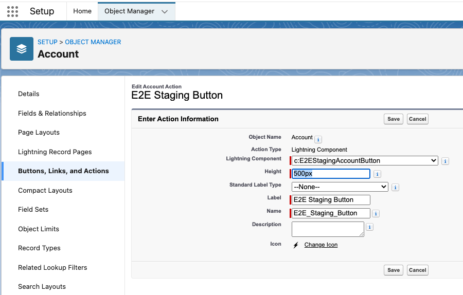This screenshot has height=295, width=463.
Task: Click the Account object layers icon
Action: 22,49
